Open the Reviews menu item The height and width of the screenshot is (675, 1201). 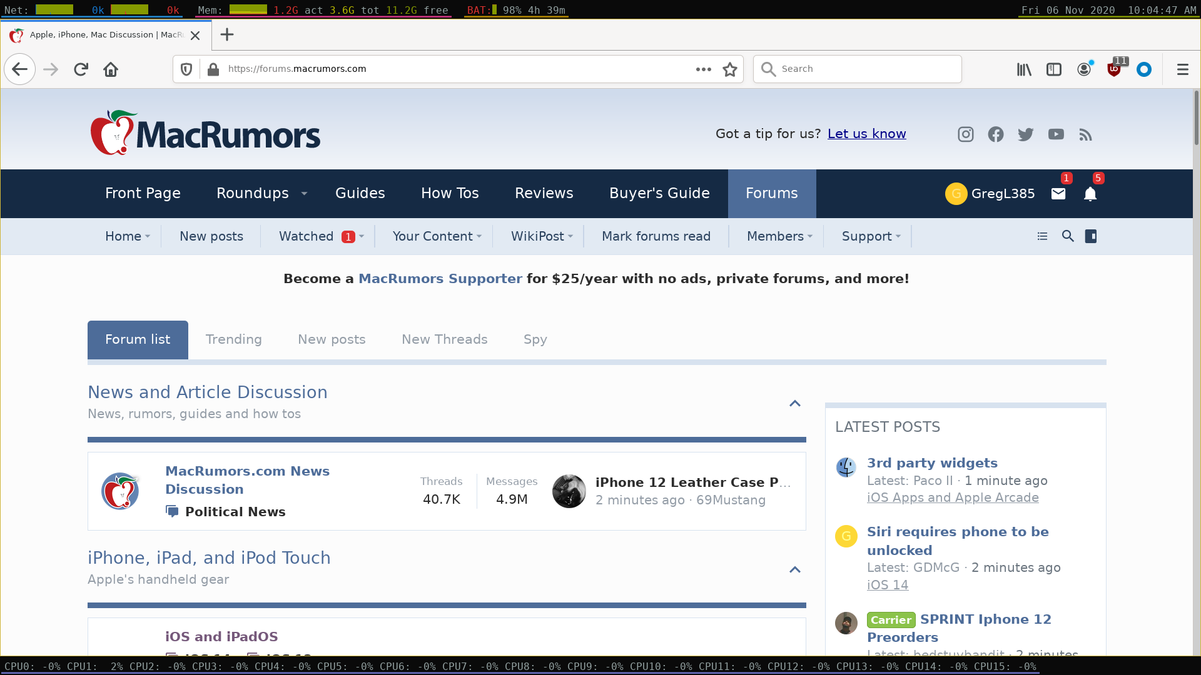pyautogui.click(x=544, y=194)
